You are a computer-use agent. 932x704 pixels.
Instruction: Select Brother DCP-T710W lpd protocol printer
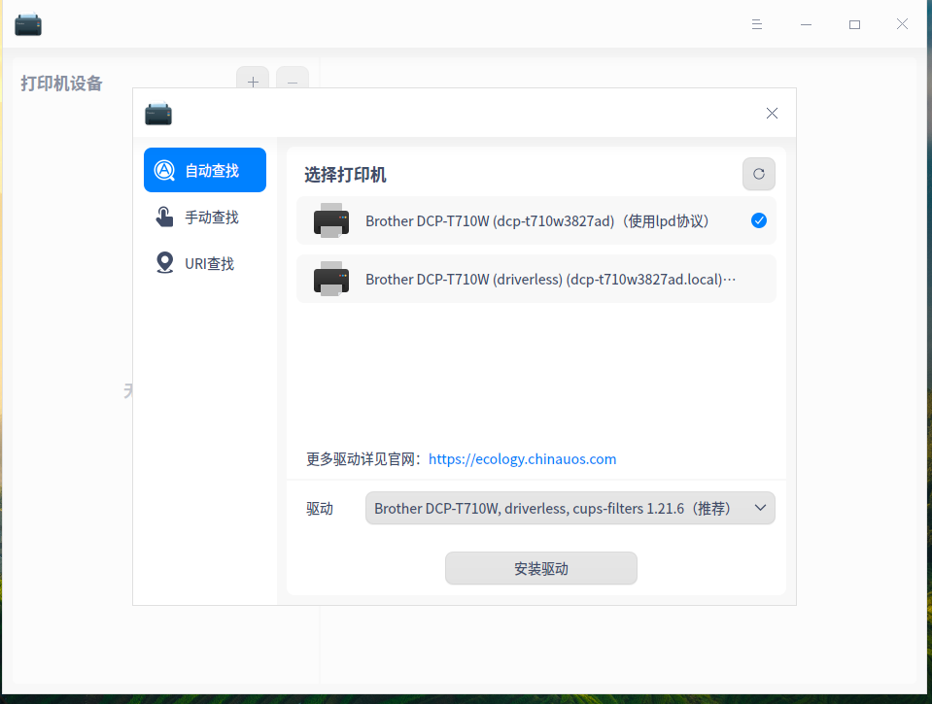pos(536,220)
